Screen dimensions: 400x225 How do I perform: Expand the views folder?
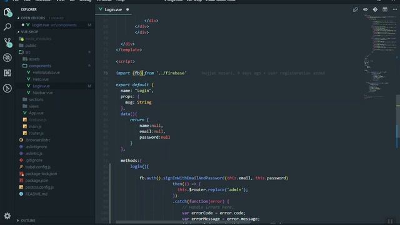click(x=34, y=106)
